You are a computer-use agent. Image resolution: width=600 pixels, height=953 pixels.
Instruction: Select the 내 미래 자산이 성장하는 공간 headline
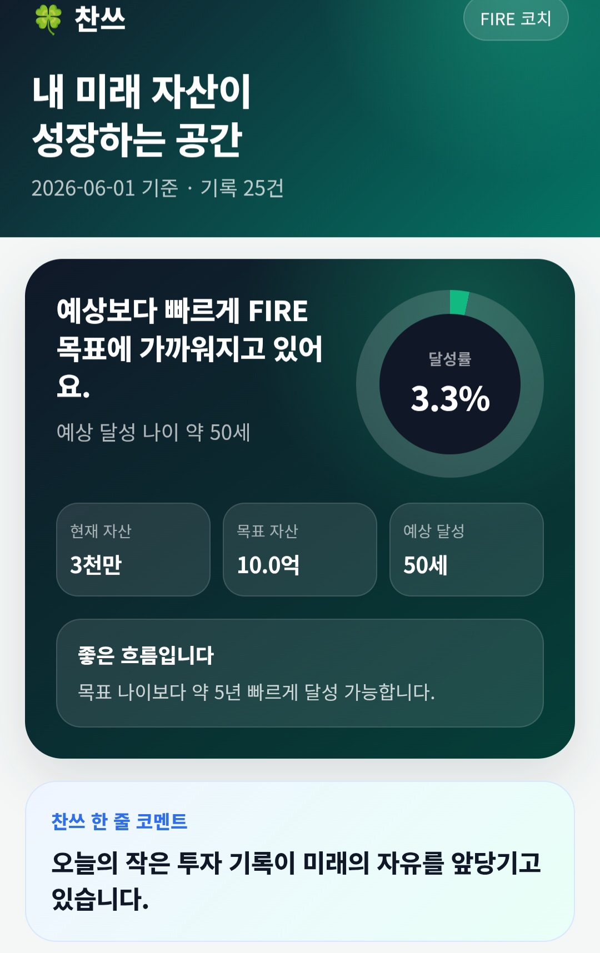coord(141,115)
